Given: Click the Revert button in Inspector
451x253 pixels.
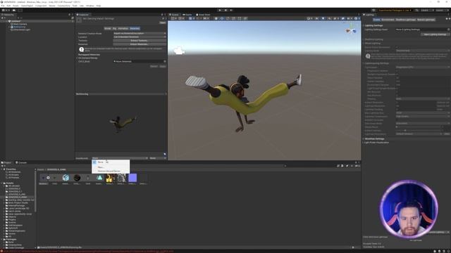Looking at the screenshot, I should [x=154, y=66].
